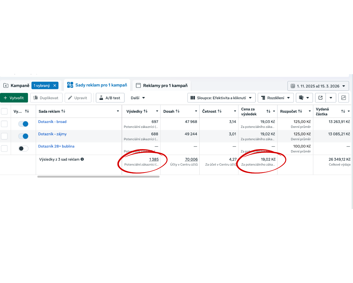Viewport: 353px width, 283px height.
Task: Click the export/share icon in the toolbar
Action: pos(320,98)
